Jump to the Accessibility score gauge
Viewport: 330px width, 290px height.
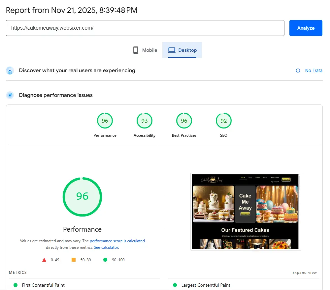click(145, 121)
